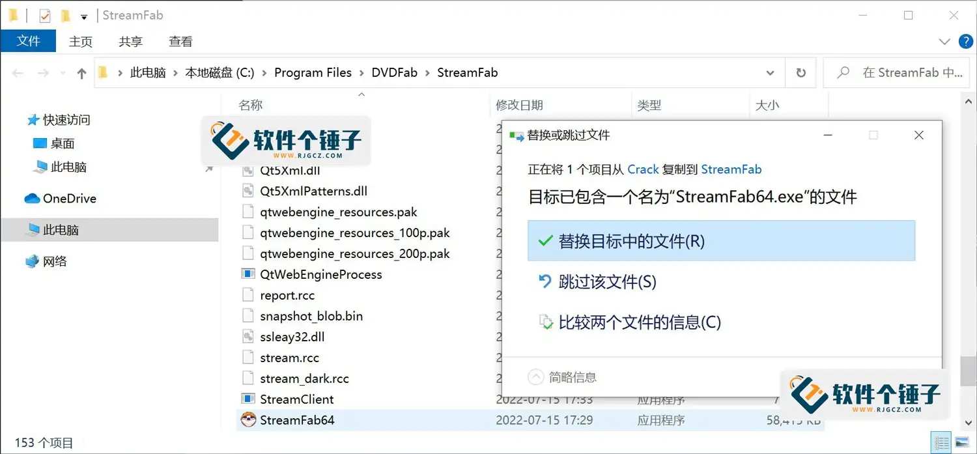Open the 文件 menu
Image resolution: width=977 pixels, height=454 pixels.
[28, 41]
